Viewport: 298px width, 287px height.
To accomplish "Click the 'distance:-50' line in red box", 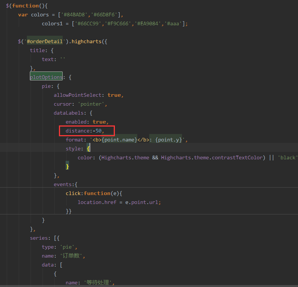I will coord(85,131).
